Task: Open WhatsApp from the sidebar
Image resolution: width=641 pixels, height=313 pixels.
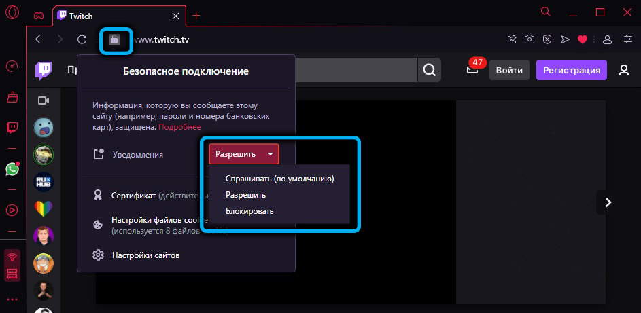Action: coord(12,168)
